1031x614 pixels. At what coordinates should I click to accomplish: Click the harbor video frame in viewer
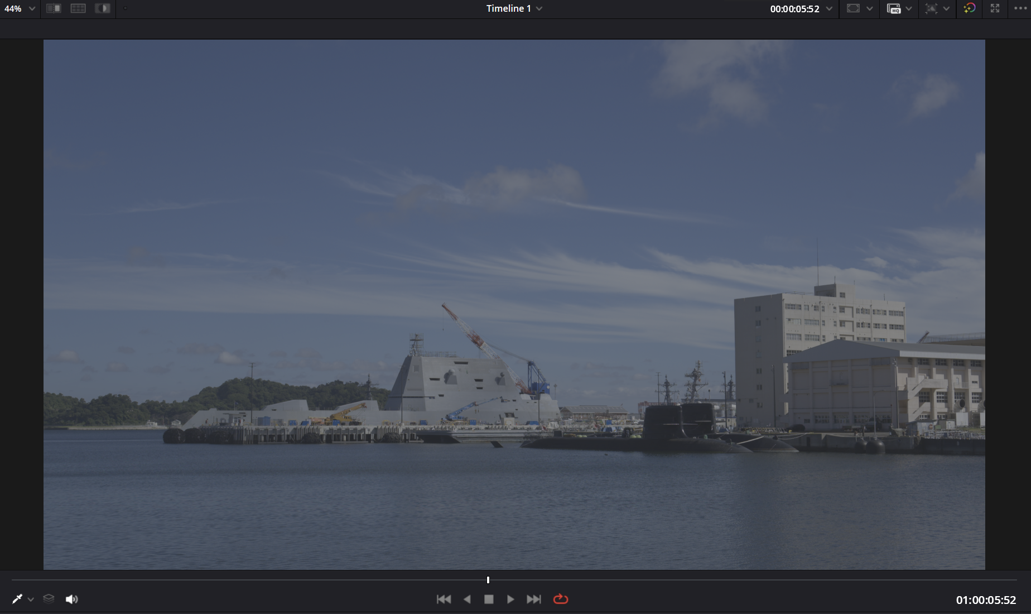(514, 304)
